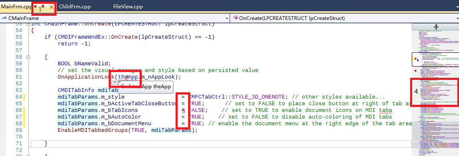
Task: Click the opening brace on line 54
Action: [x=33, y=30]
